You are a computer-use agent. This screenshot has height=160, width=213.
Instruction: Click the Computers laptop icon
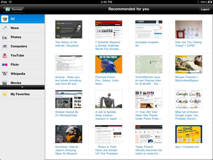5,46
